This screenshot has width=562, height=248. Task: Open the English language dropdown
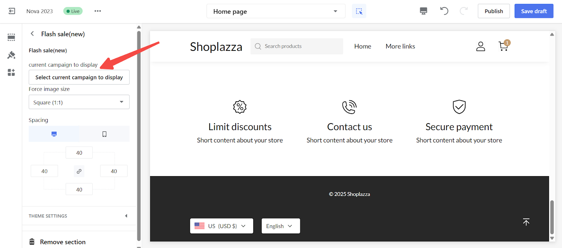point(281,226)
